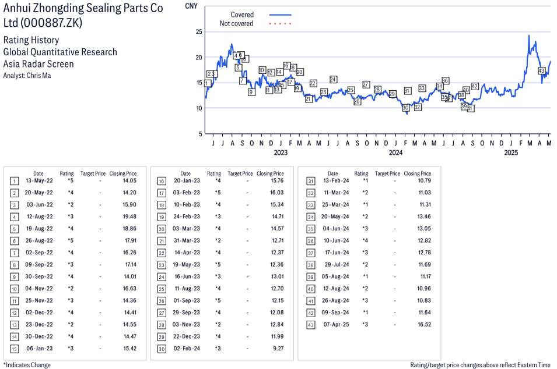Select the date cell 02-Feb-24
Screen dimensions: 557x369
coord(187,349)
